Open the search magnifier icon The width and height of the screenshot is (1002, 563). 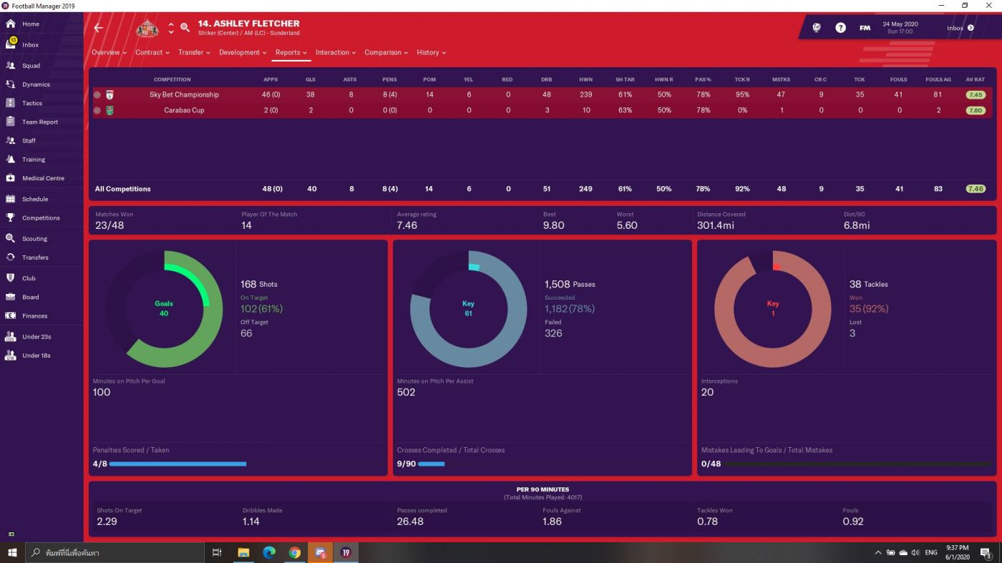point(185,28)
